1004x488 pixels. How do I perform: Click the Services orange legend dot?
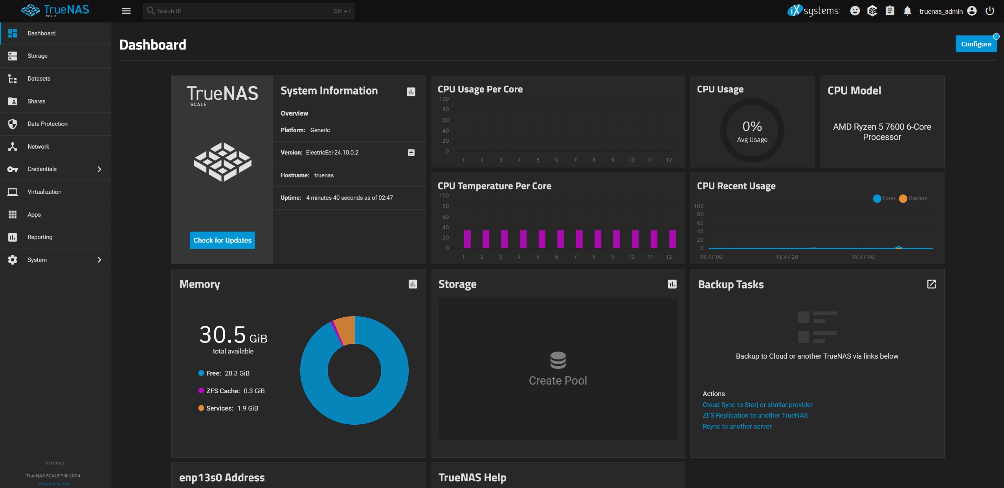(201, 408)
